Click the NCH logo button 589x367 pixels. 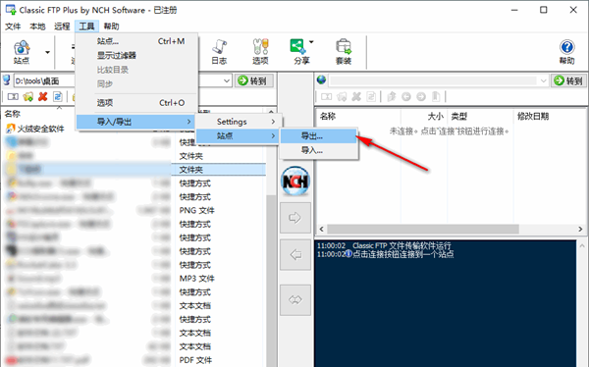coord(295,182)
